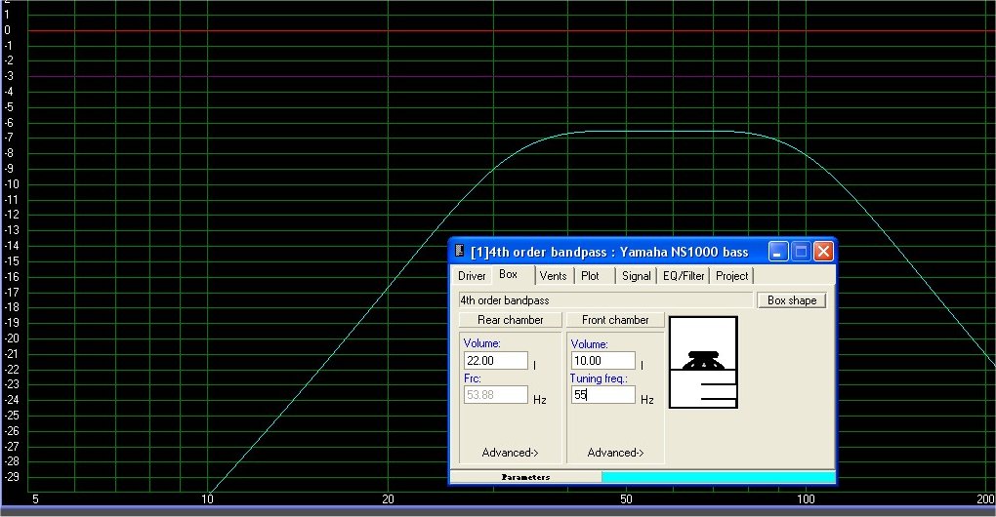
Task: Click the Front chamber button
Action: pos(615,320)
